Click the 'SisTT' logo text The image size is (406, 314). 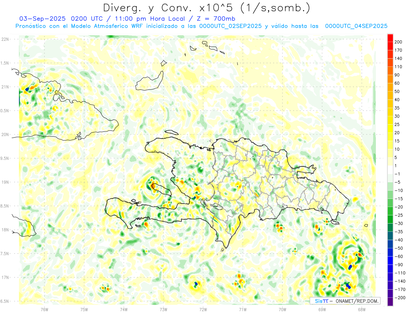coord(321,301)
